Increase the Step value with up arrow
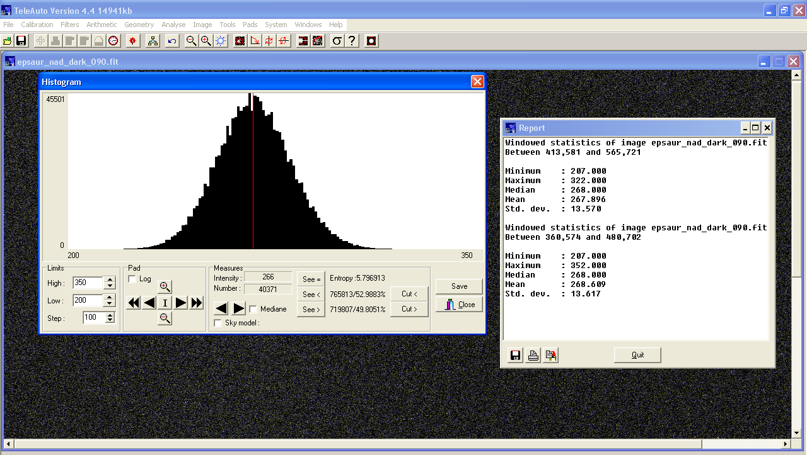Image resolution: width=807 pixels, height=455 pixels. 110,315
